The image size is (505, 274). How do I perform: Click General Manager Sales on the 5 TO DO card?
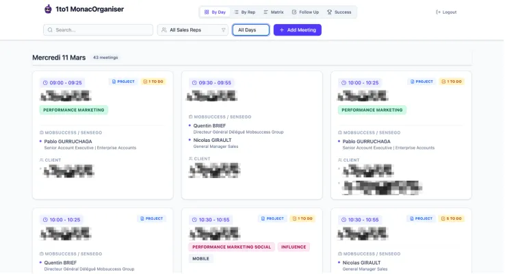pos(365,269)
